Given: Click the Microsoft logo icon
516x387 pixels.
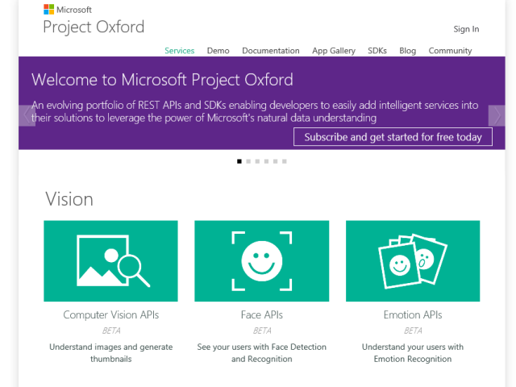Looking at the screenshot, I should click(48, 10).
